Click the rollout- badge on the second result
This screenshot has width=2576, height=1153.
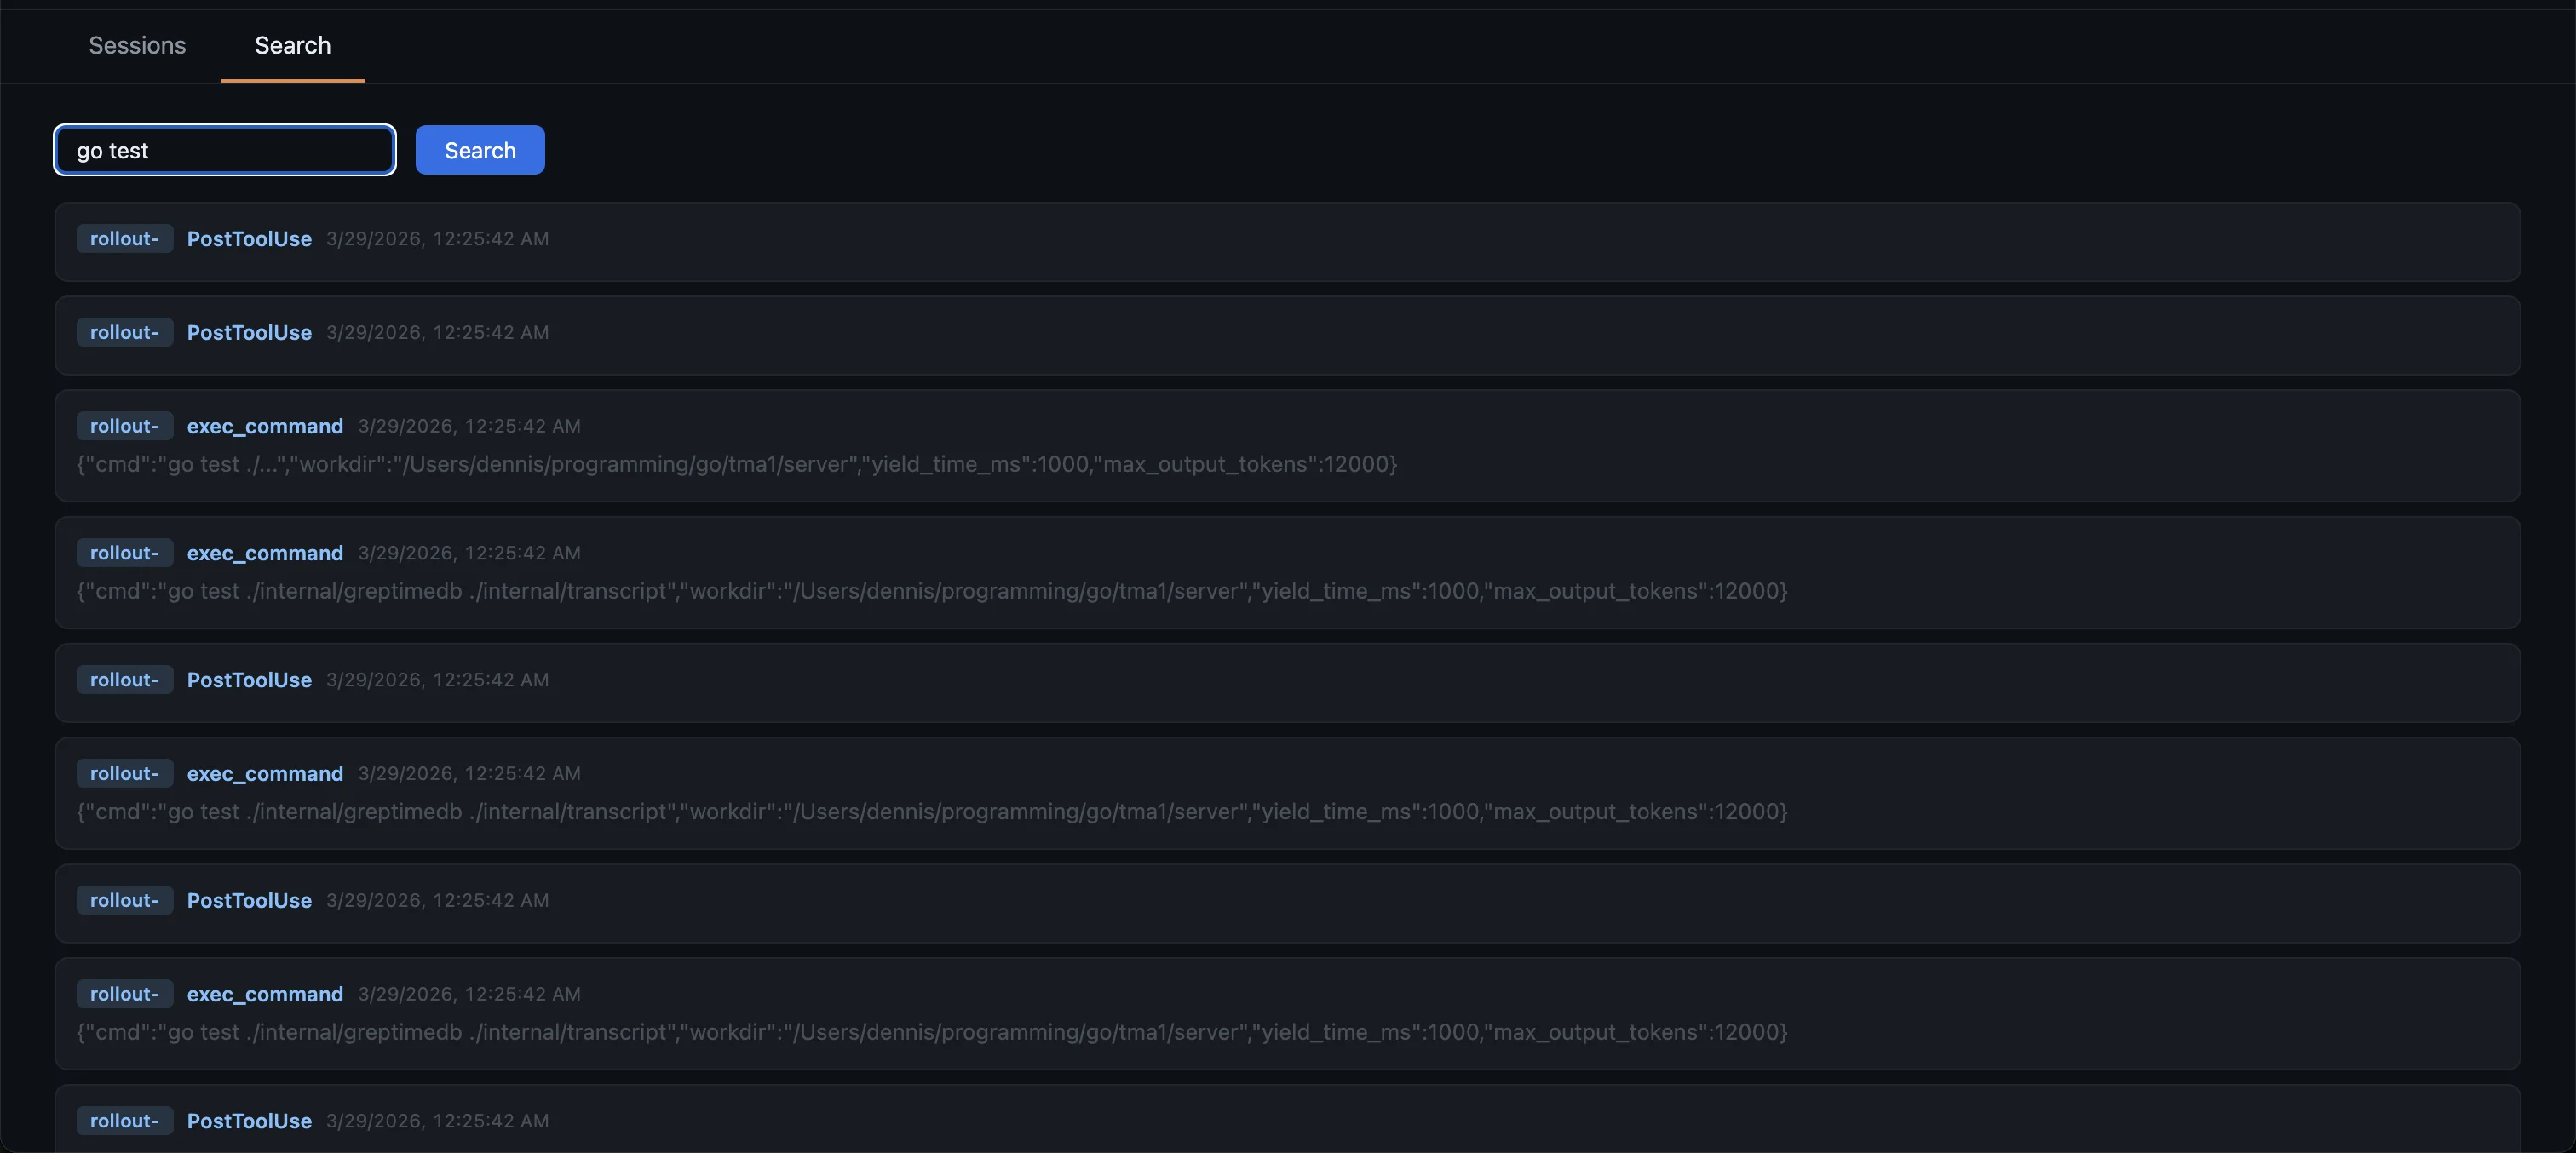[124, 332]
